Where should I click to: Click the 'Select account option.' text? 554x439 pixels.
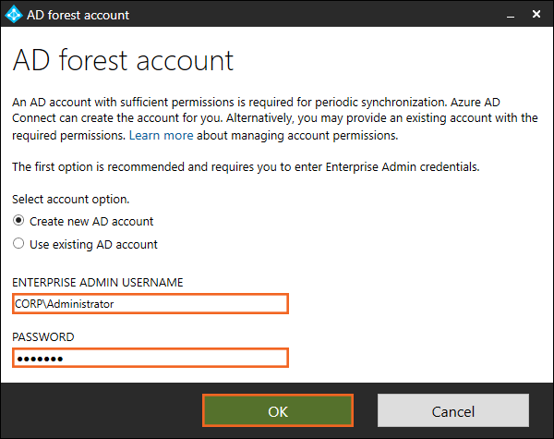tap(71, 199)
